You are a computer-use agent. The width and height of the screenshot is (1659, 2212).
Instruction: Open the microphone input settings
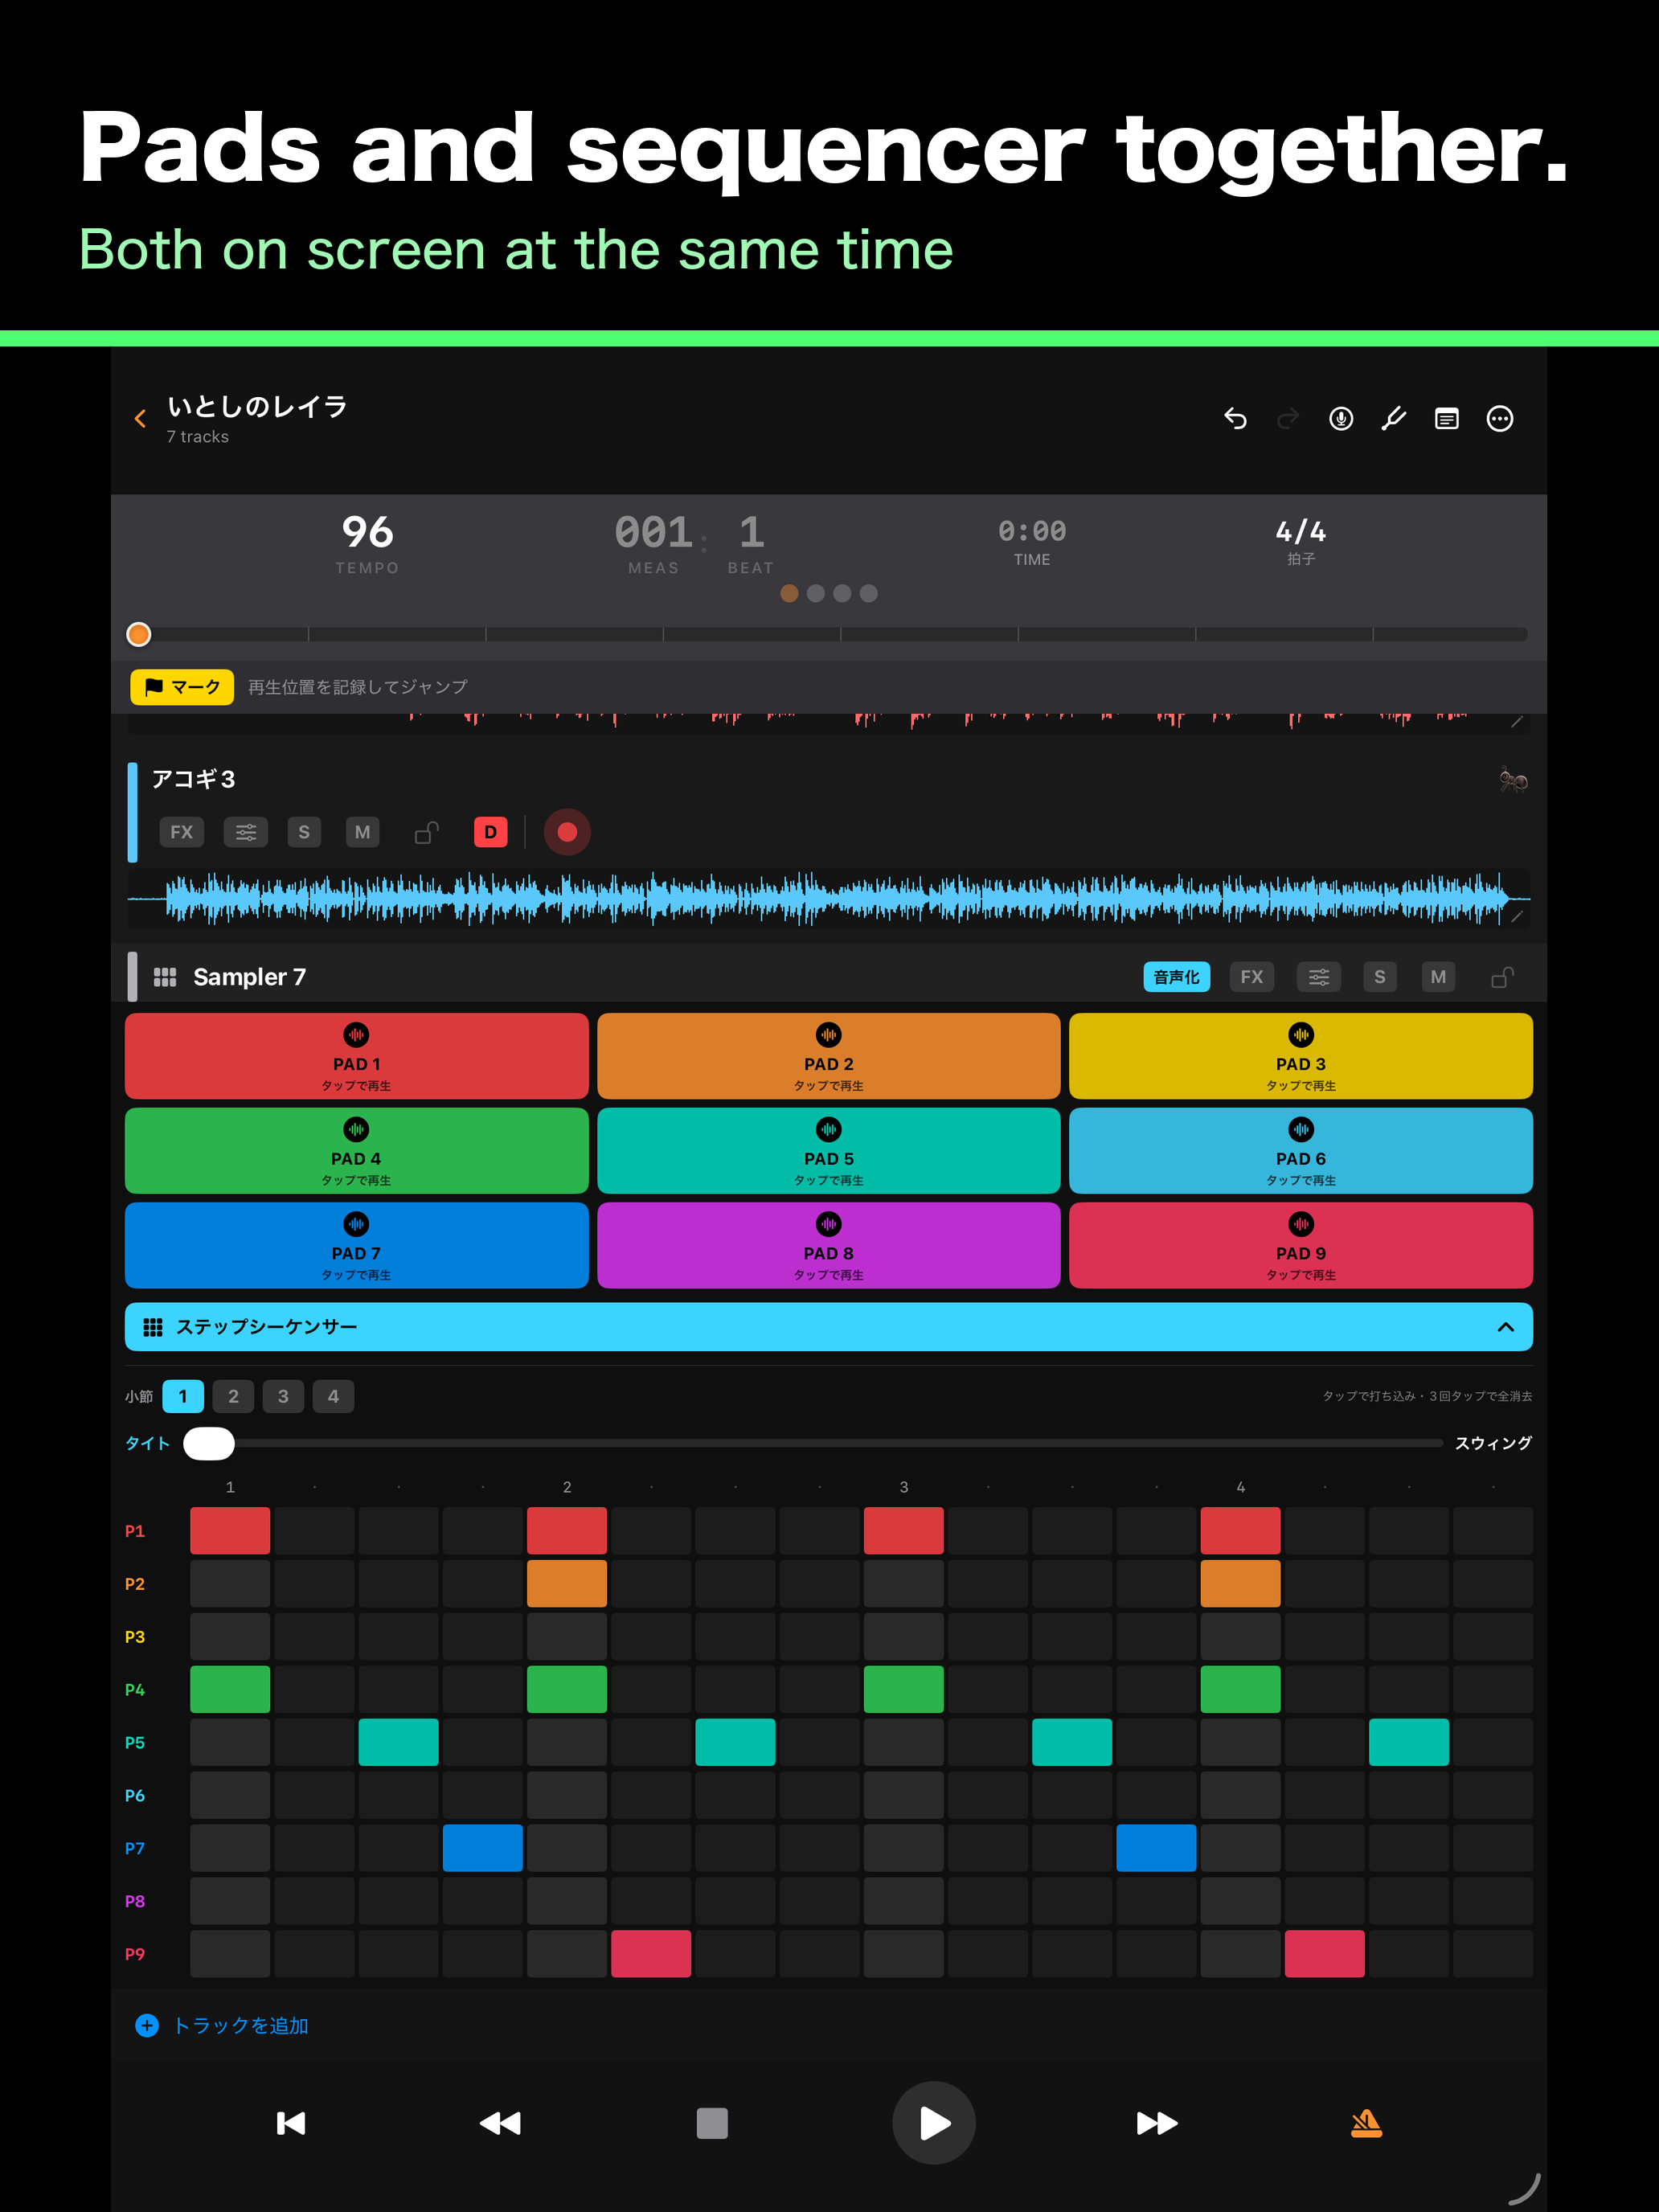pyautogui.click(x=1341, y=418)
